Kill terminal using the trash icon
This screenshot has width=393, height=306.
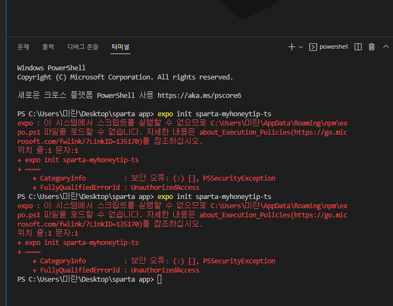coord(371,47)
